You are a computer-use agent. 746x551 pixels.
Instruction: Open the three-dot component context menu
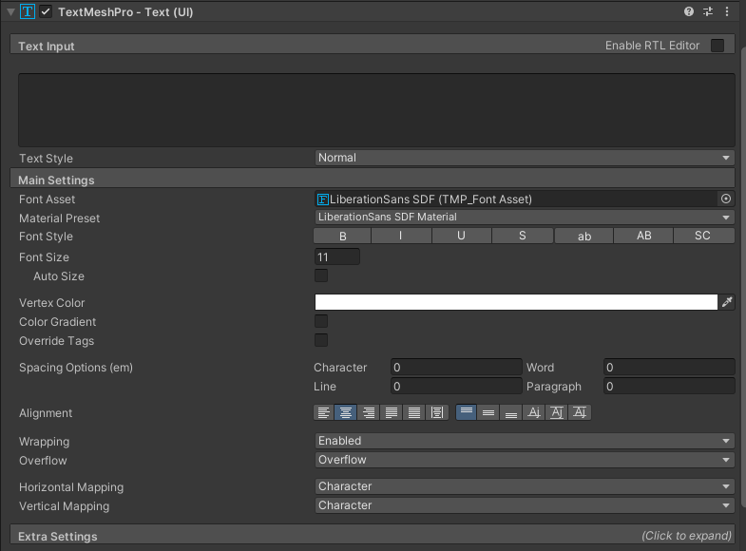(x=727, y=11)
